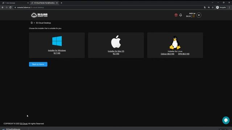This screenshot has width=232, height=130.
Task: Click the Apple logo installer icon
Action: click(x=116, y=42)
